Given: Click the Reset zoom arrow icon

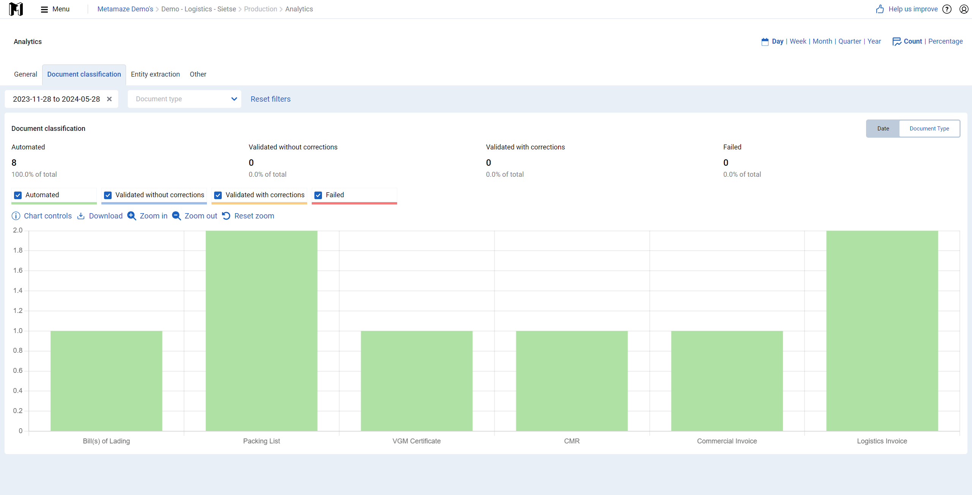Looking at the screenshot, I should 226,216.
